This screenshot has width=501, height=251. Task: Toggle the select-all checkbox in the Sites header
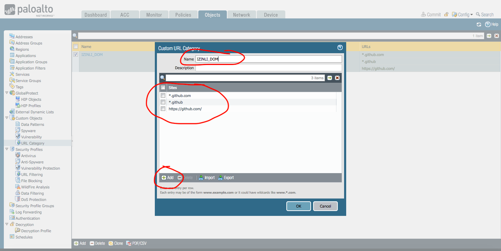[x=163, y=88]
